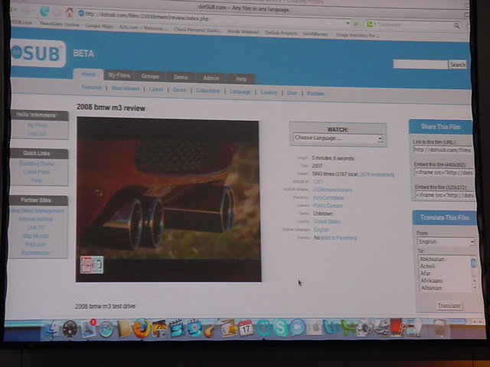Click the Search button
Viewport: 490px width, 367px height.
[458, 64]
